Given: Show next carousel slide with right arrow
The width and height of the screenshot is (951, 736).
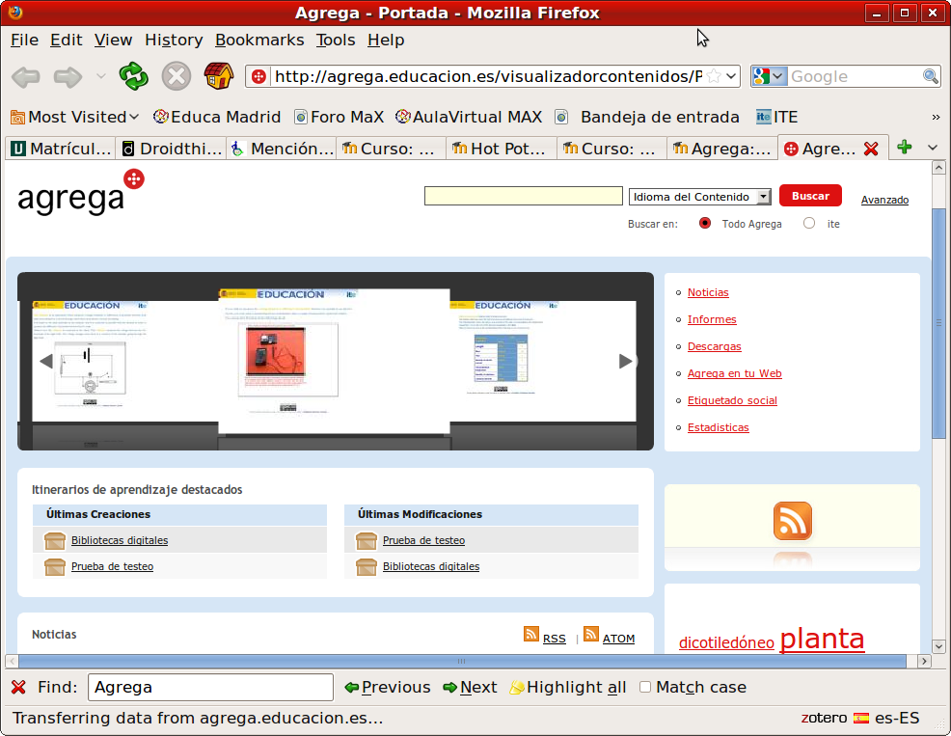Looking at the screenshot, I should coord(625,361).
